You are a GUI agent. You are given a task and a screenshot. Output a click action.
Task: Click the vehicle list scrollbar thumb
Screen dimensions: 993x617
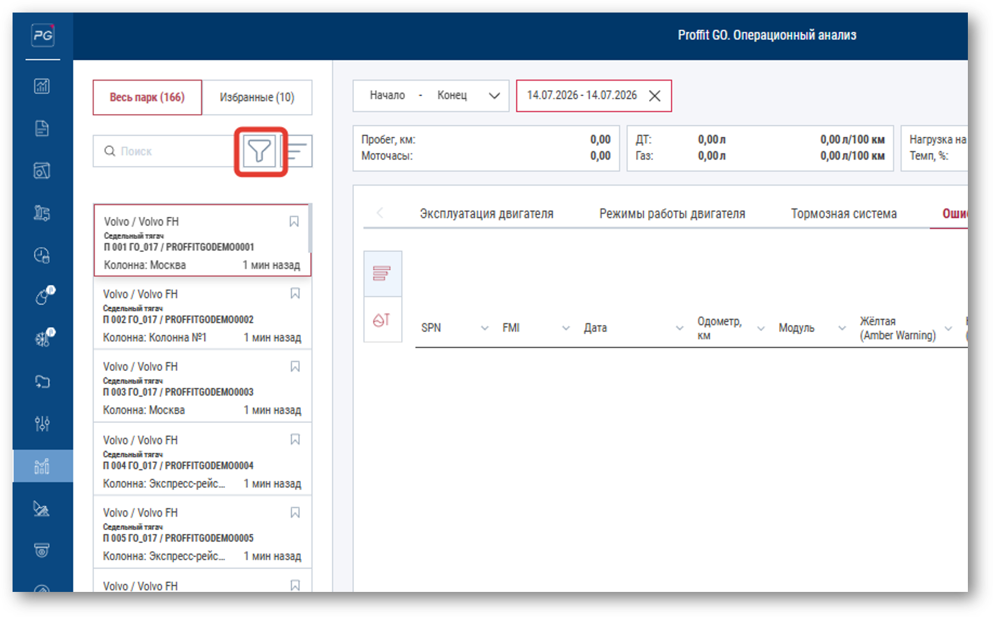point(310,228)
